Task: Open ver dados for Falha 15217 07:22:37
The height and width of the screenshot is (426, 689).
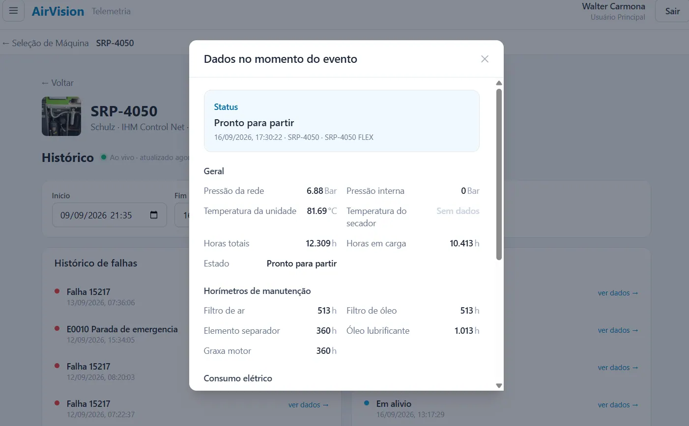Action: [308, 405]
